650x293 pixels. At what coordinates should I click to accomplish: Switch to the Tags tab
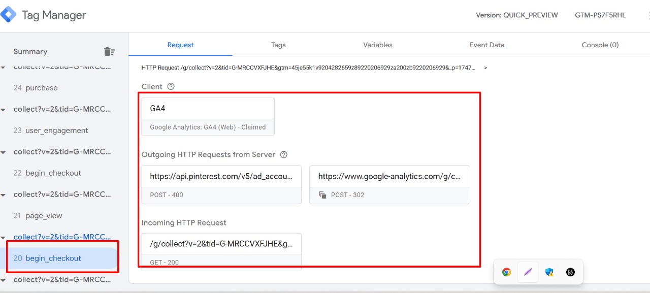(278, 45)
